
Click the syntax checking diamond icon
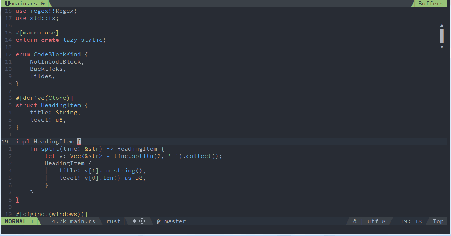(x=134, y=221)
